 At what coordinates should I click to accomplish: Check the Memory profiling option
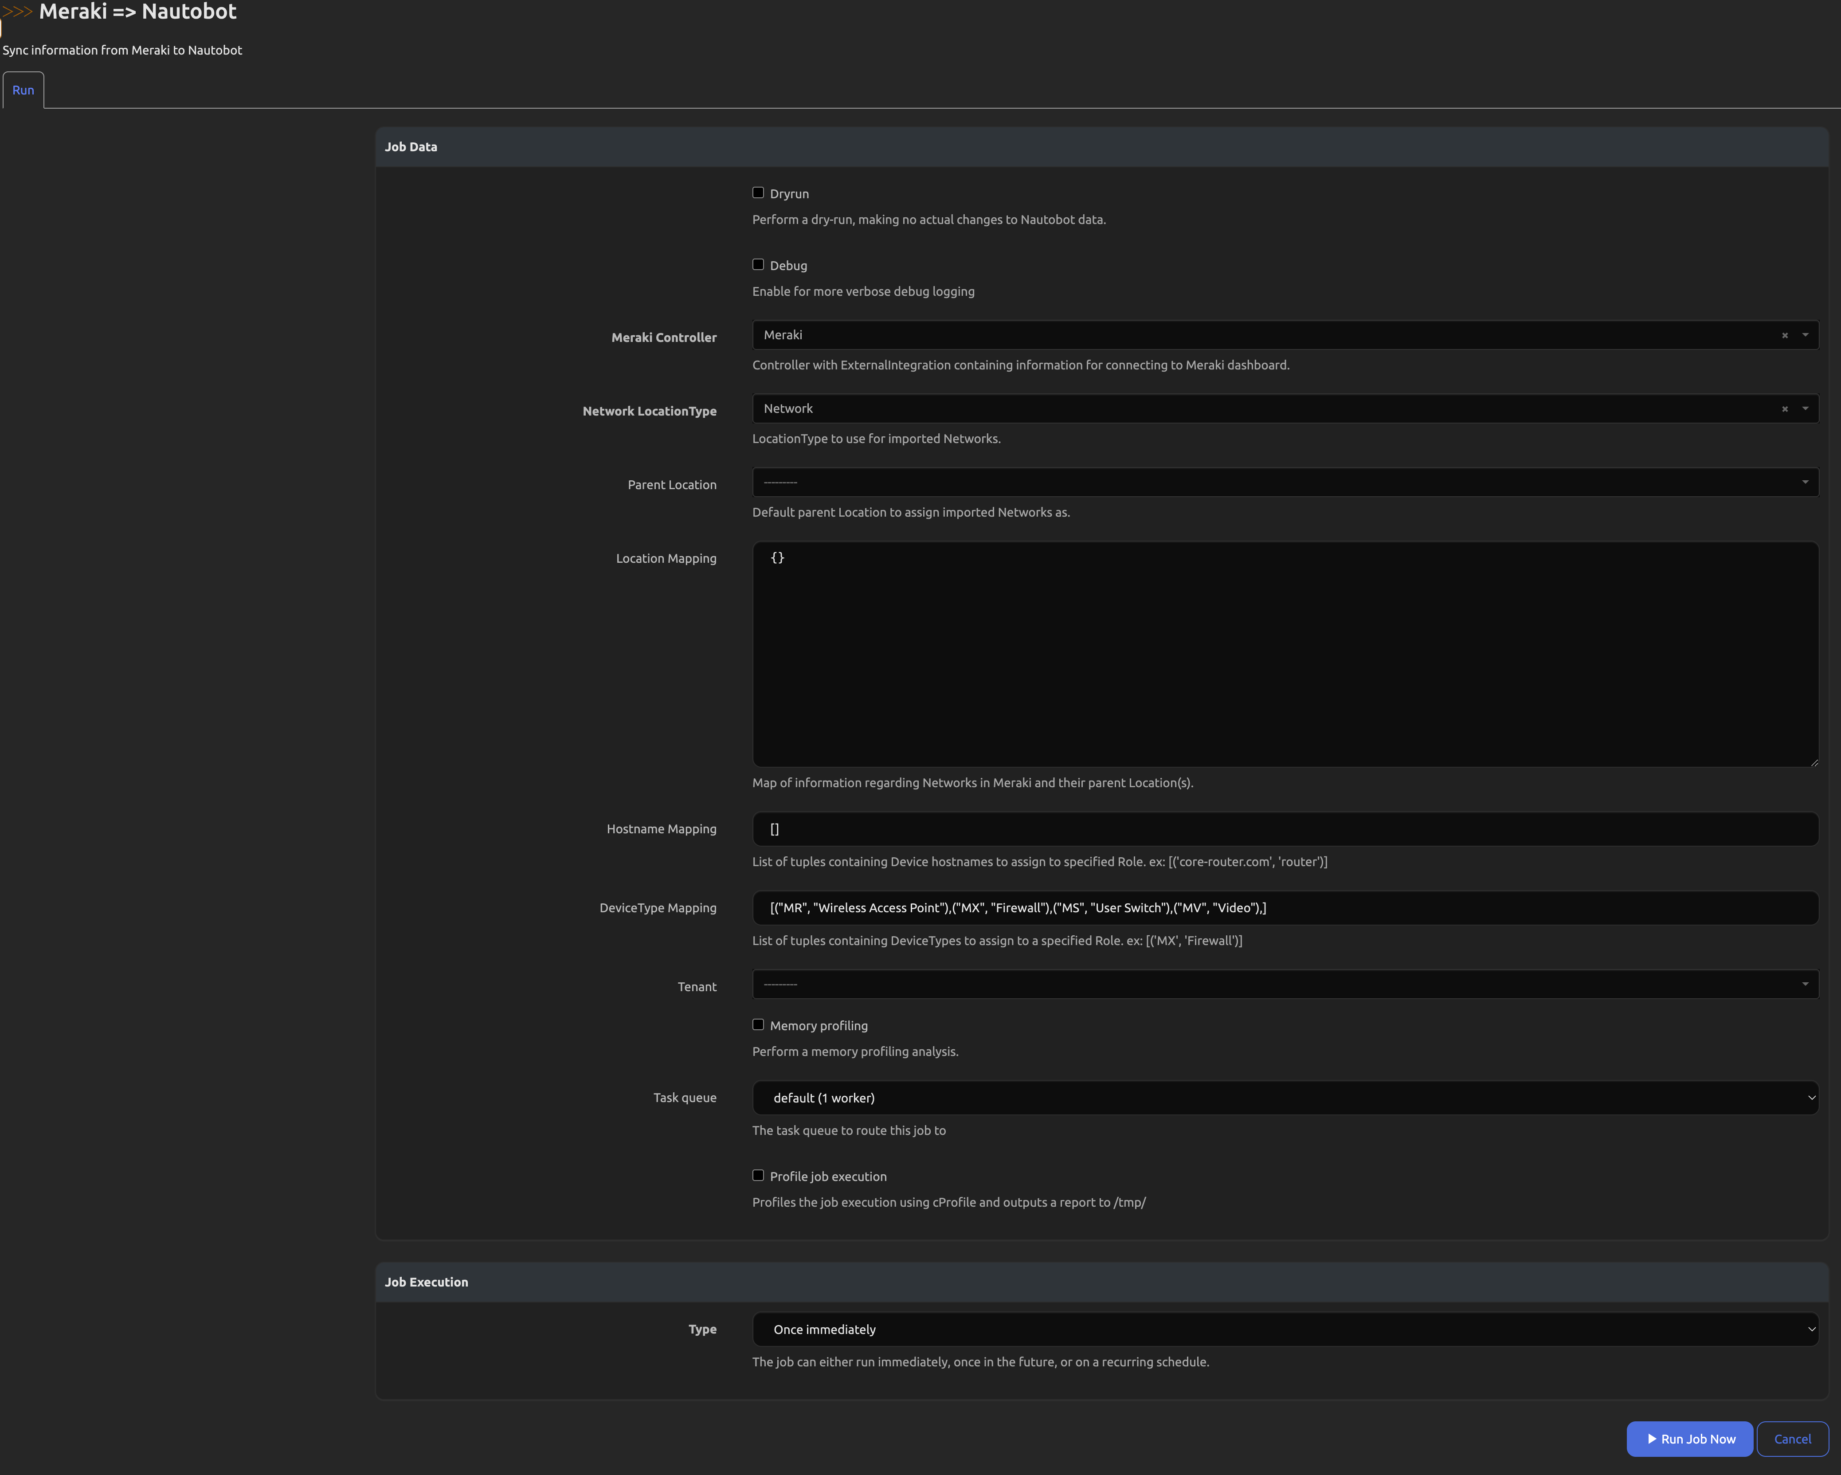pyautogui.click(x=757, y=1025)
